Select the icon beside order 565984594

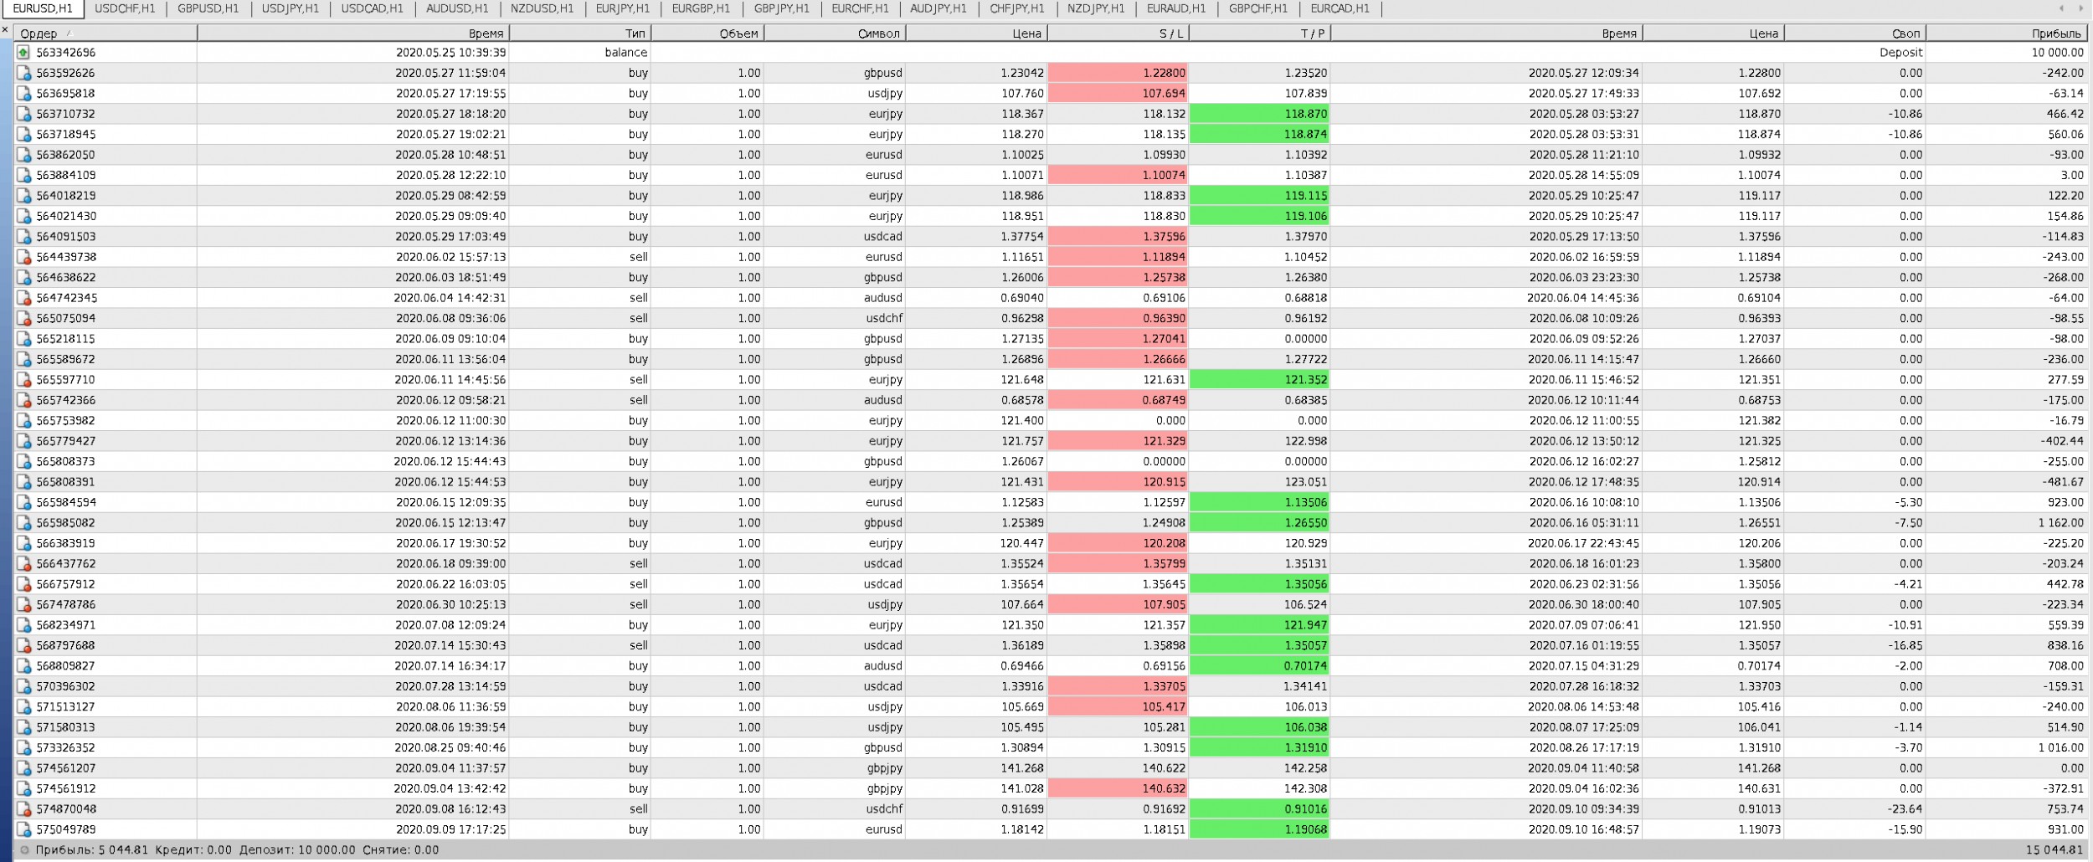(23, 503)
